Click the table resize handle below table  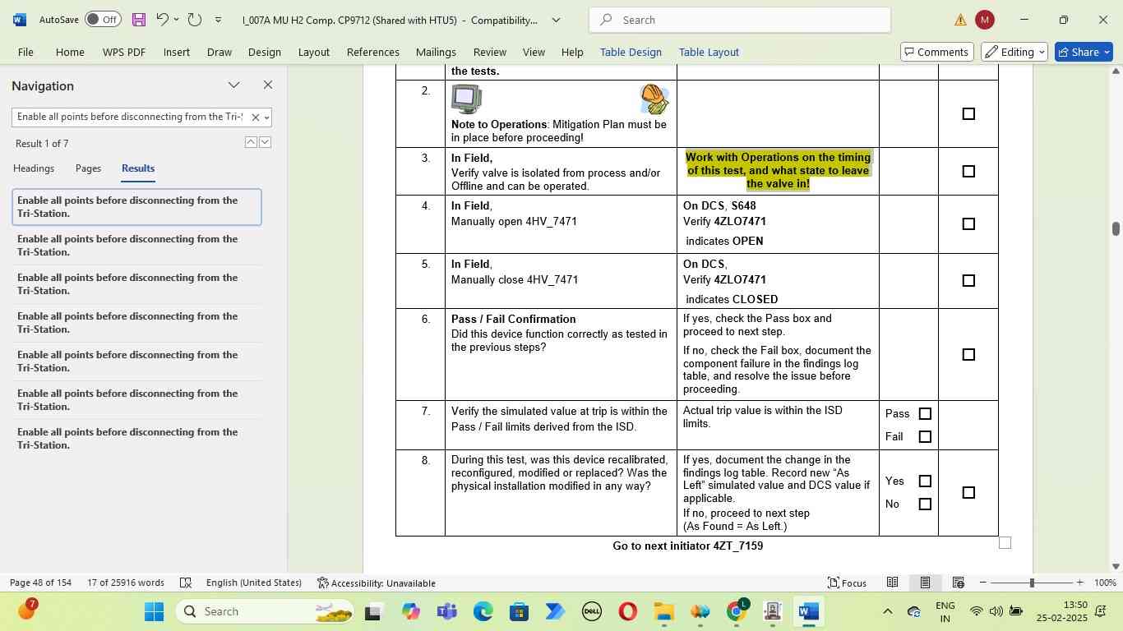coord(1005,542)
